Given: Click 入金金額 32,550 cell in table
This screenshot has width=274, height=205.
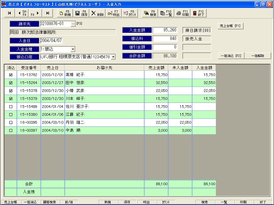Looking at the screenshot, I should pyautogui.click(x=204, y=83).
